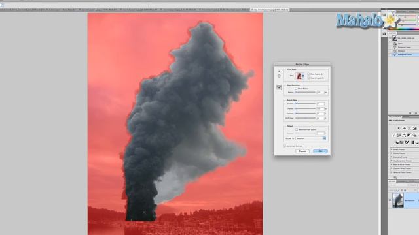Click the History snapshot thumbnail
This screenshot has width=419, height=235.
tap(395, 38)
